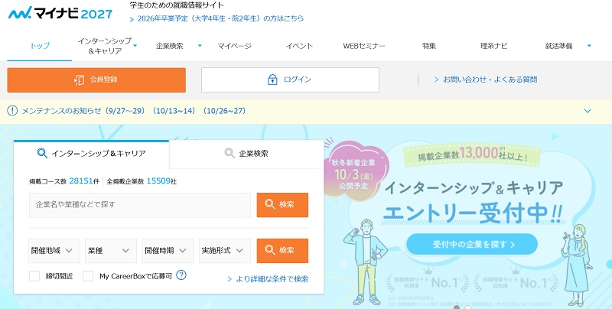Open 特集 in navigation
This screenshot has height=309, width=612.
(429, 46)
